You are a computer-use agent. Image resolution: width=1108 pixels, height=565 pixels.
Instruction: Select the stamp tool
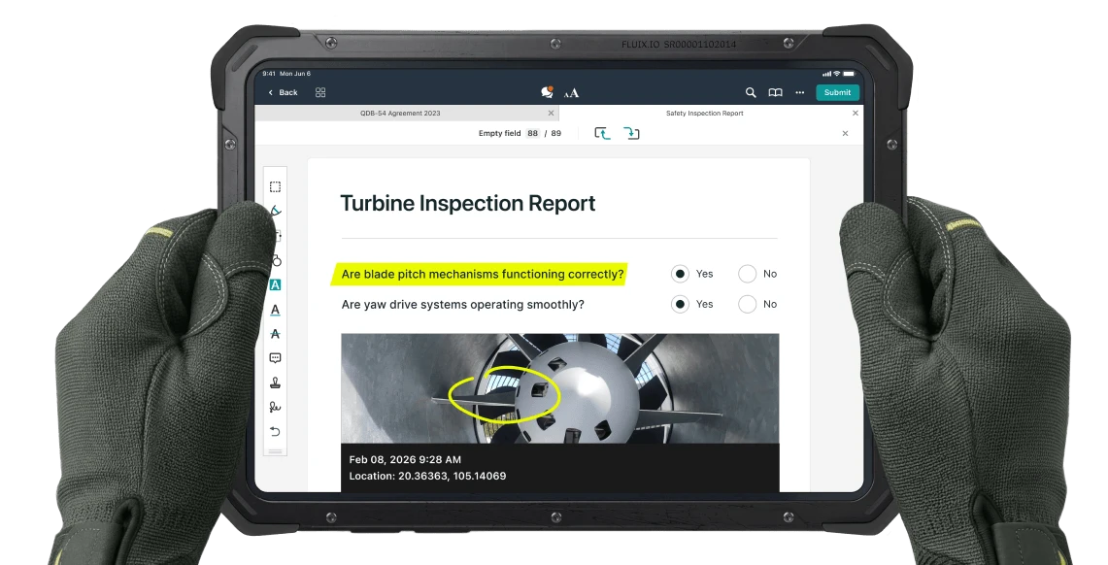coord(275,382)
